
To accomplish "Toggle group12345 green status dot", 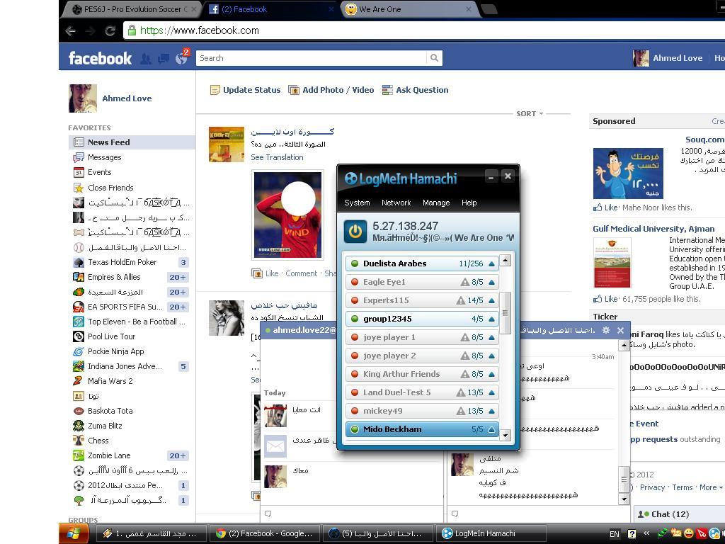I will point(355,319).
